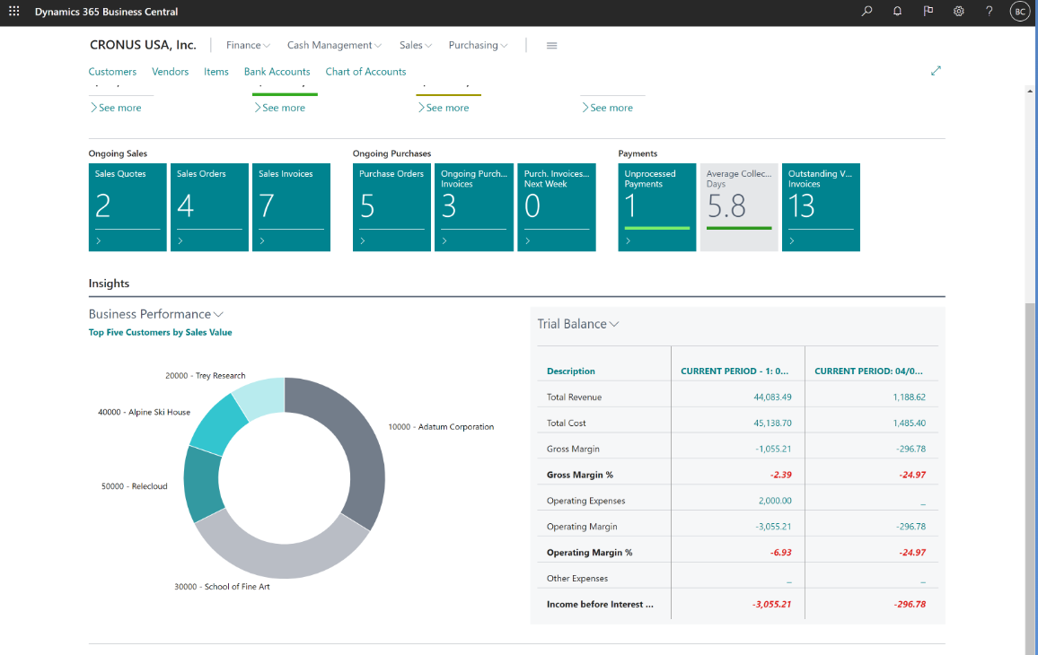Select Total Cost value 45,138.70

coord(772,423)
